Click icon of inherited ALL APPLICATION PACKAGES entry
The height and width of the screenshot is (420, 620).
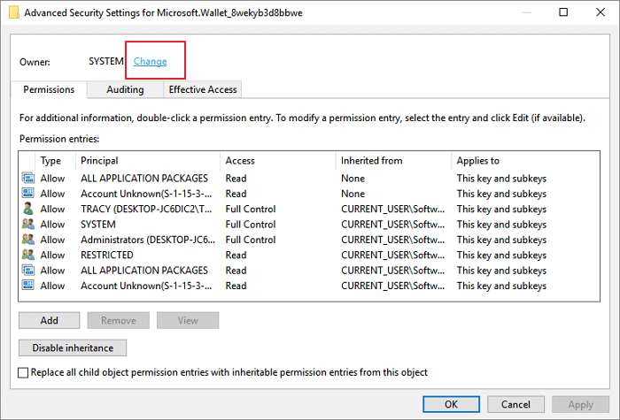[27, 271]
